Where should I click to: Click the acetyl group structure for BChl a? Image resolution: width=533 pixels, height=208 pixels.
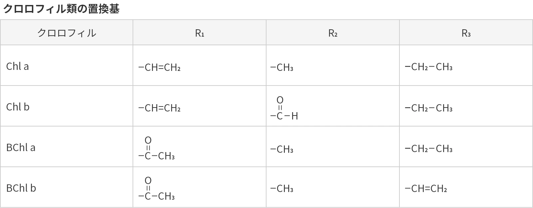pos(156,149)
